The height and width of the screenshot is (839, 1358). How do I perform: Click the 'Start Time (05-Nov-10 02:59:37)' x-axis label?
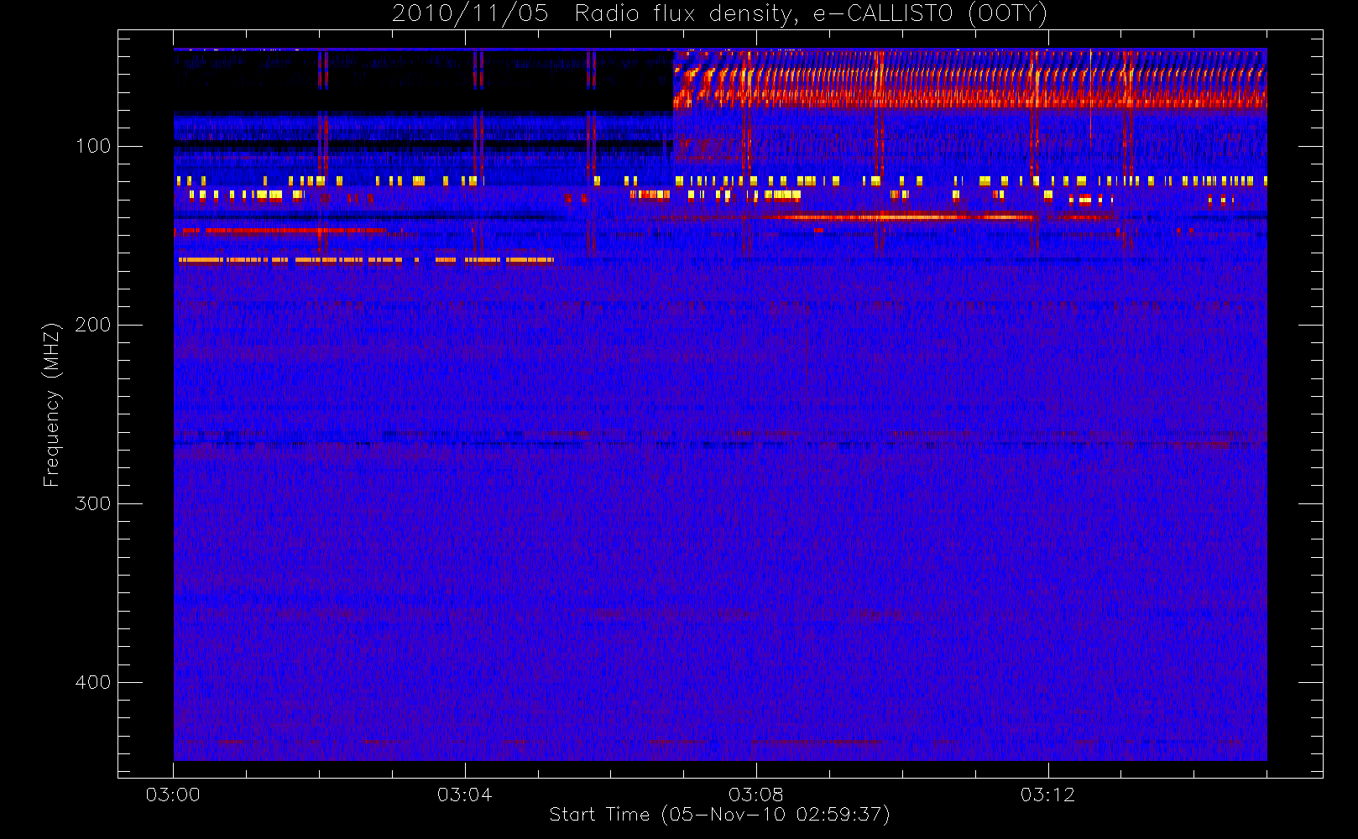pyautogui.click(x=719, y=815)
